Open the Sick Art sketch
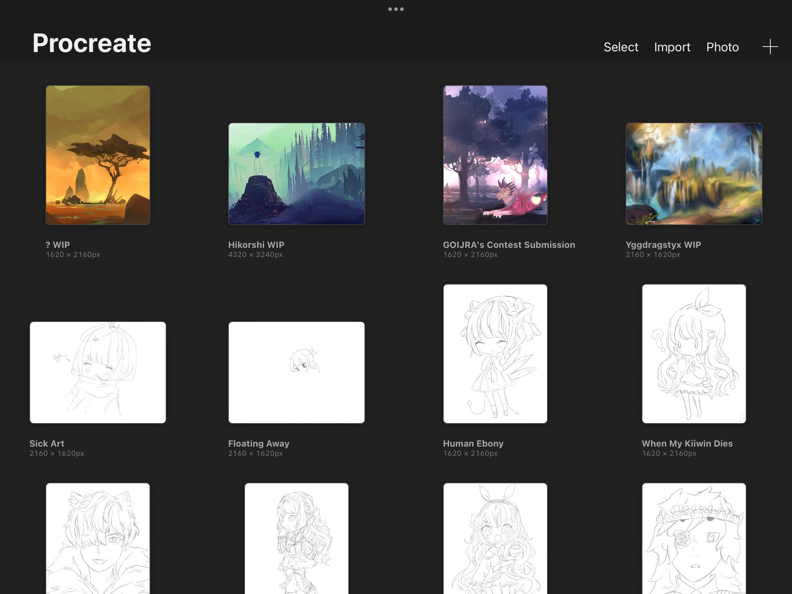792x594 pixels. 98,372
